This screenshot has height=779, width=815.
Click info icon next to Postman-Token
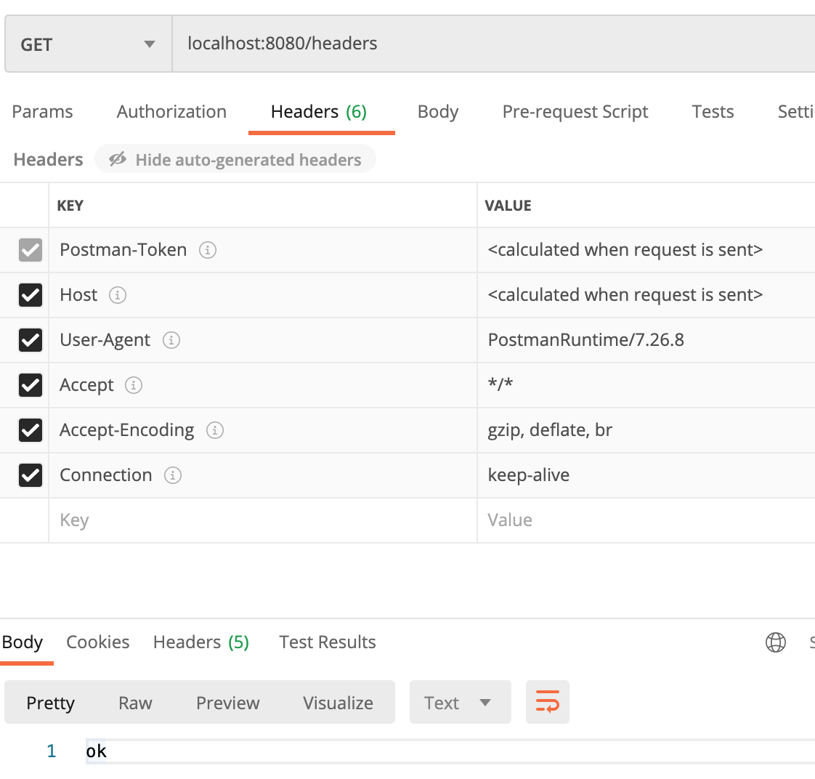208,250
